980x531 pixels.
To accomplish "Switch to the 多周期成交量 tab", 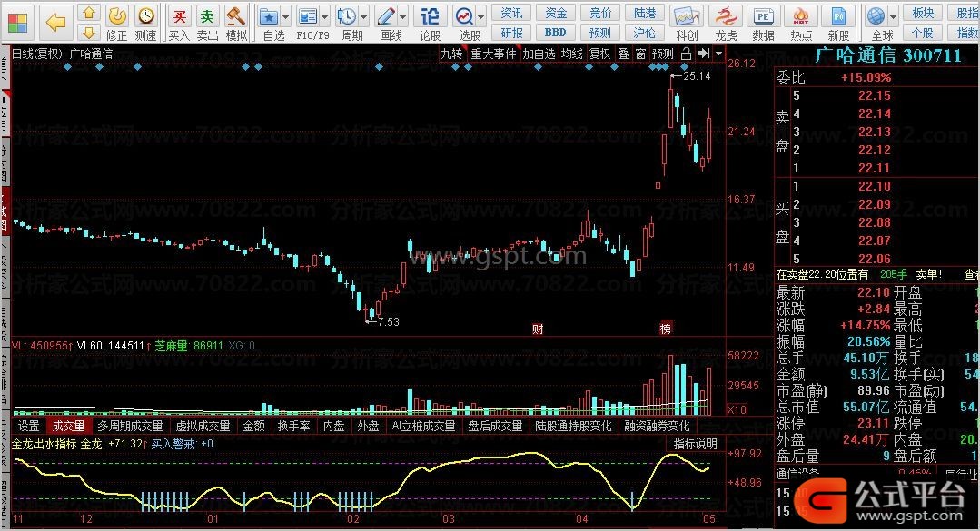I will coord(130,426).
